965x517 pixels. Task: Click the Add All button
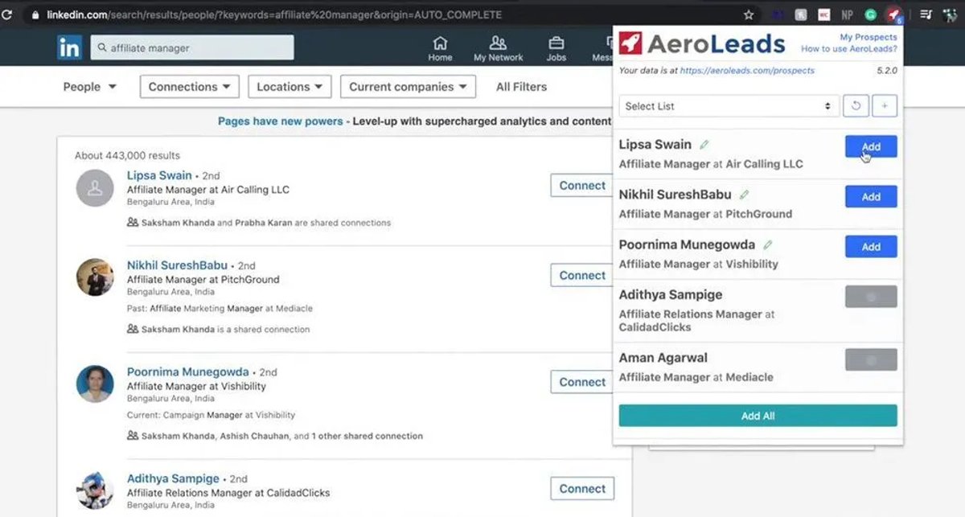(x=758, y=416)
